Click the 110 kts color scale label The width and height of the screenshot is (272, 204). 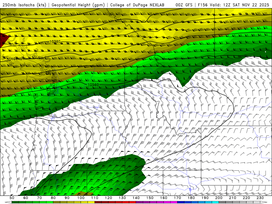95,198
